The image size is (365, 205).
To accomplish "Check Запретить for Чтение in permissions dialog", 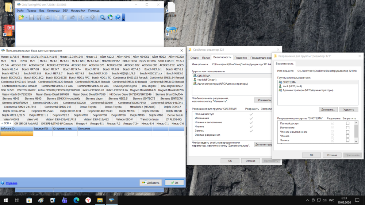I will 347,136.
